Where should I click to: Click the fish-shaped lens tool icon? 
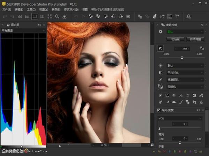pyautogui.click(x=174, y=102)
